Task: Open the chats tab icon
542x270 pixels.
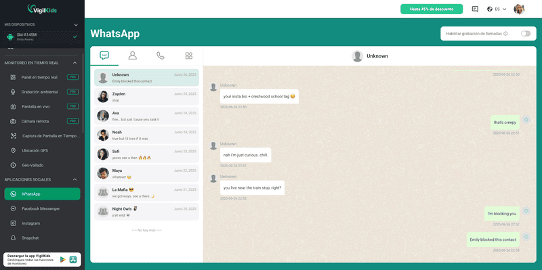Action: click(x=104, y=55)
